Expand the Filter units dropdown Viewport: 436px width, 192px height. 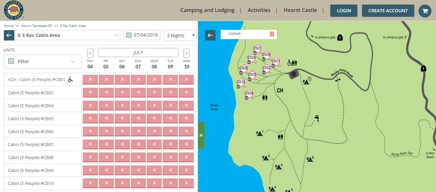pos(43,61)
